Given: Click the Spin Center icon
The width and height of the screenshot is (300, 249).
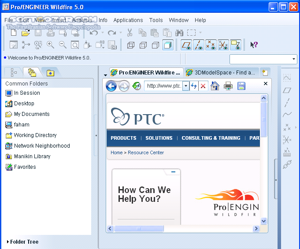Looking at the screenshot, I should coord(26,45).
